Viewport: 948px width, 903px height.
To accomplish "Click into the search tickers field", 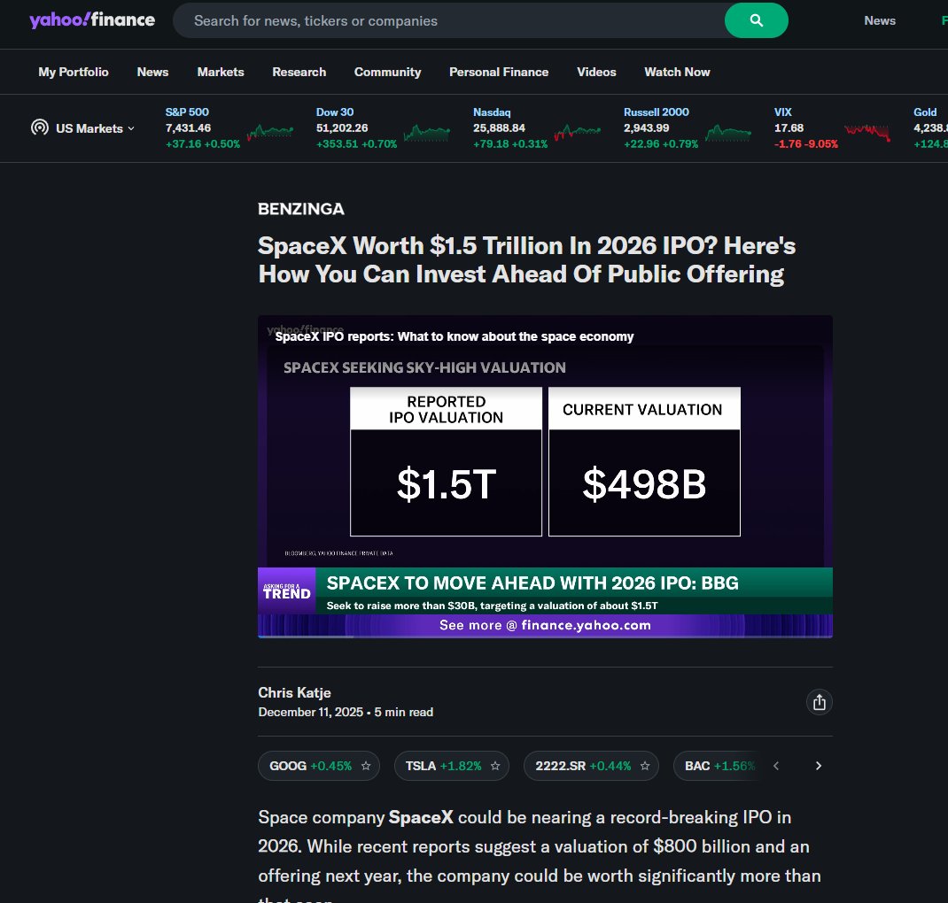I will point(448,20).
